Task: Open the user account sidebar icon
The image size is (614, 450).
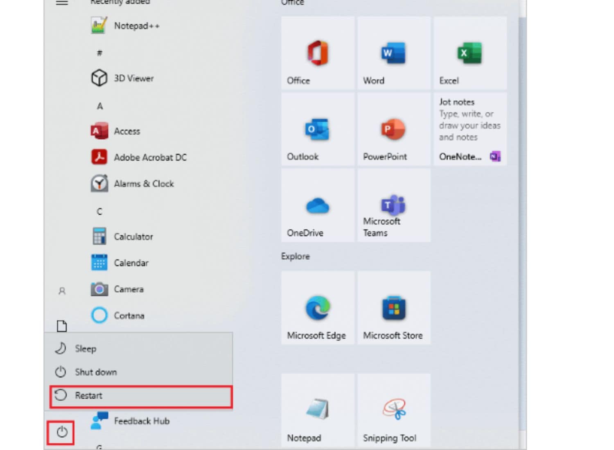Action: [62, 291]
